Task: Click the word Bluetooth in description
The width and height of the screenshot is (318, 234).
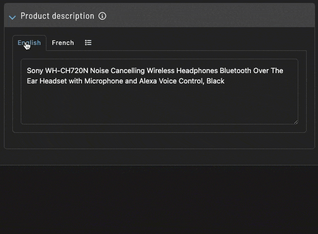Action: (x=236, y=71)
